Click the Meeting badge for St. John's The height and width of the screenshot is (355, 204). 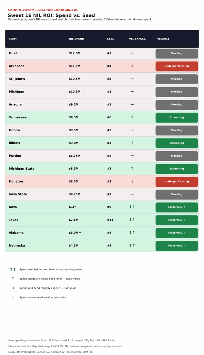pyautogui.click(x=176, y=79)
